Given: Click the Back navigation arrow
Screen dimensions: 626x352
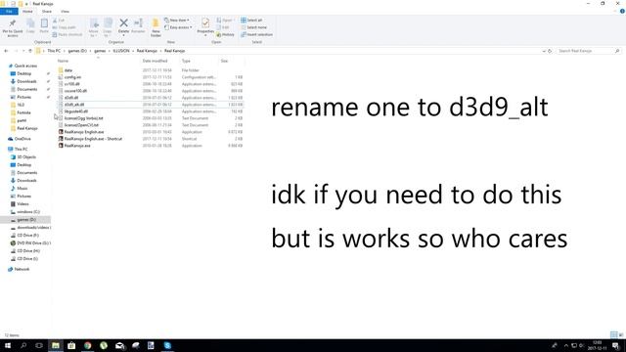Looking at the screenshot, I should pyautogui.click(x=6, y=51).
